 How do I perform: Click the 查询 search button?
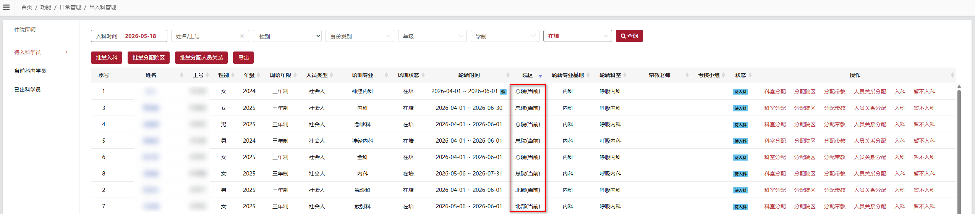(x=629, y=36)
